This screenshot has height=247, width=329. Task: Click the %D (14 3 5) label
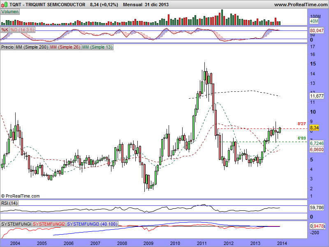[22, 30]
